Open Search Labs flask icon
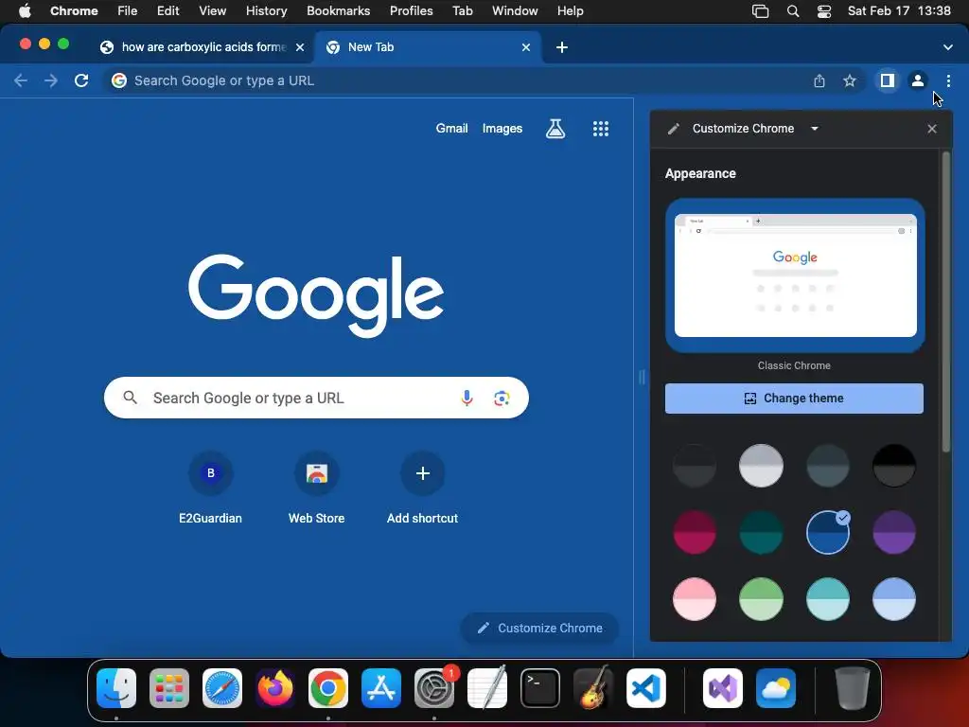The height and width of the screenshot is (727, 969). [x=555, y=129]
